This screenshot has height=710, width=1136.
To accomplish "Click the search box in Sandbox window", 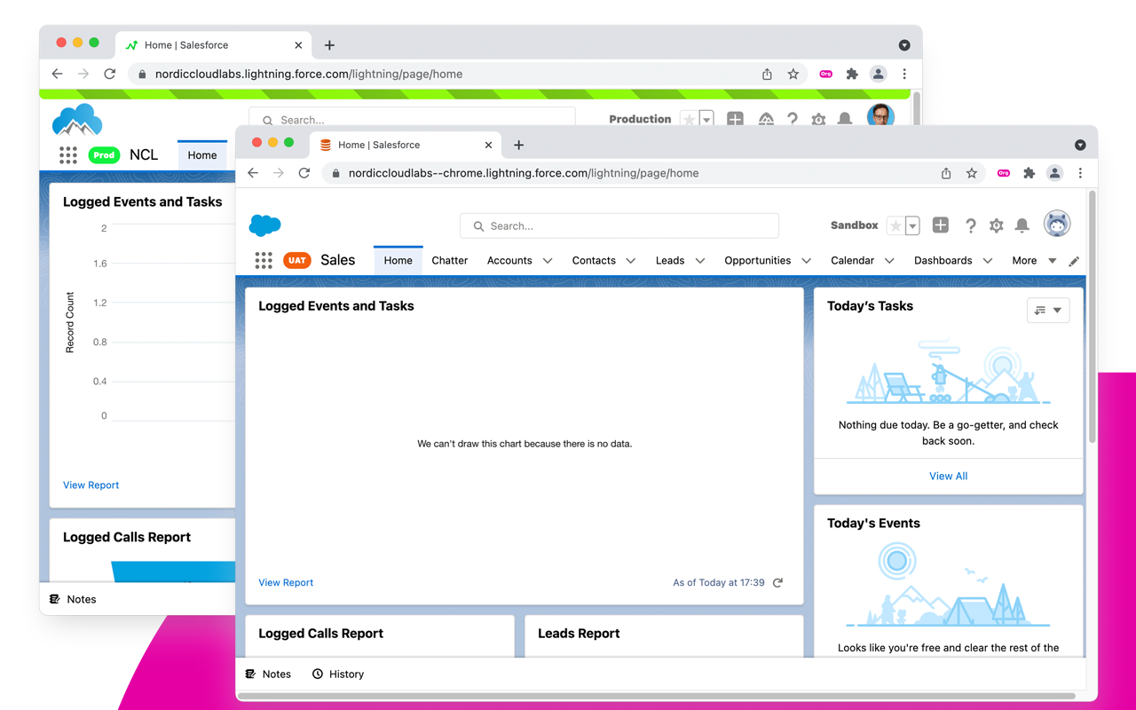I will point(619,226).
